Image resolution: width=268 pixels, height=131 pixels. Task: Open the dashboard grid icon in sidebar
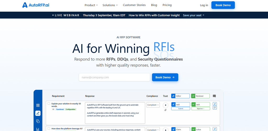point(38,105)
